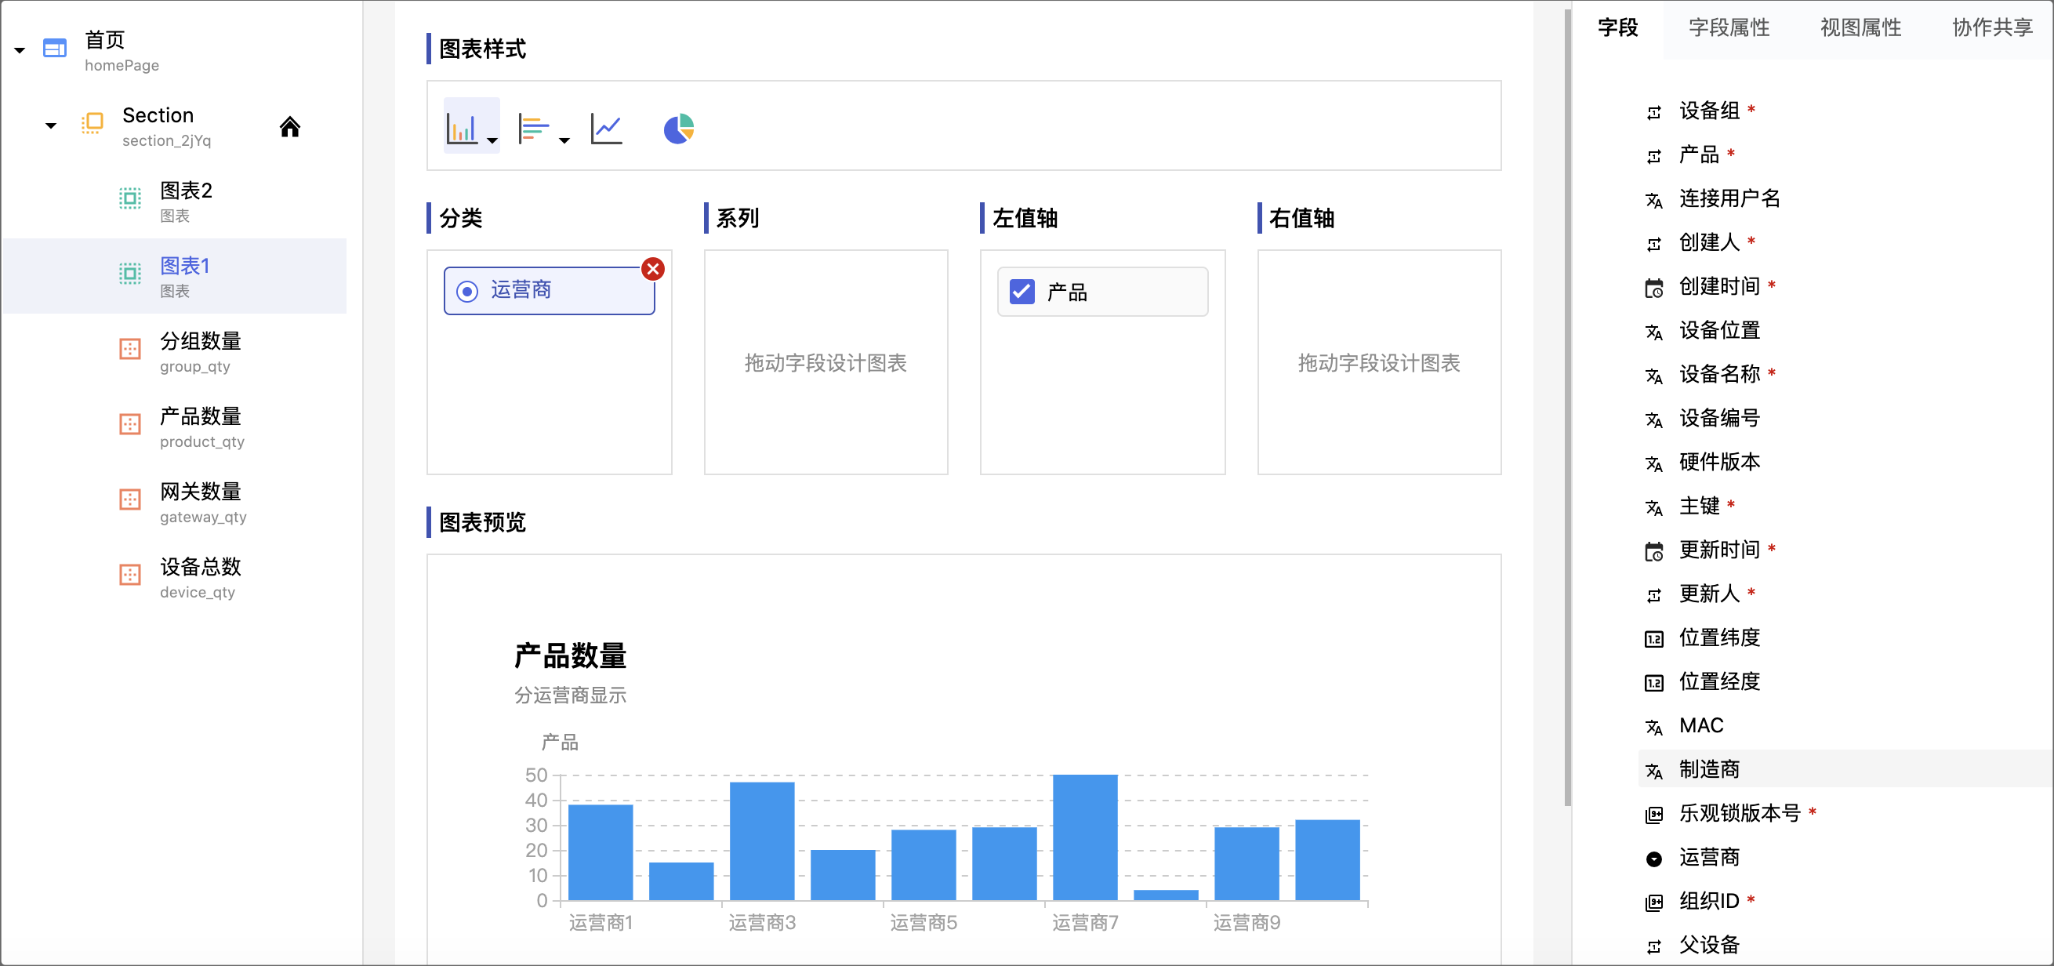Select the 创建人 field
Viewport: 2054px width, 966px height.
click(1709, 242)
